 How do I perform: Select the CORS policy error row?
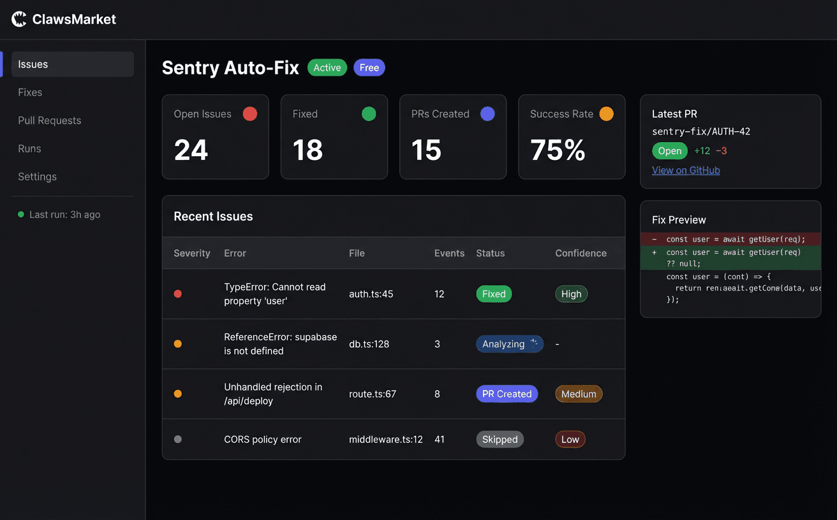tap(394, 439)
